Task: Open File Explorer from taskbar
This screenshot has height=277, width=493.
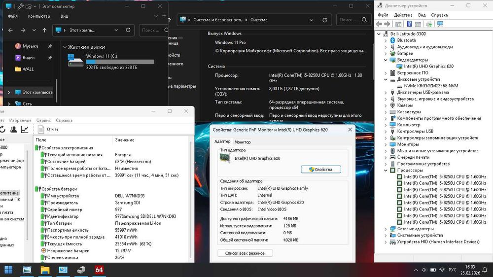Action: tap(45, 270)
